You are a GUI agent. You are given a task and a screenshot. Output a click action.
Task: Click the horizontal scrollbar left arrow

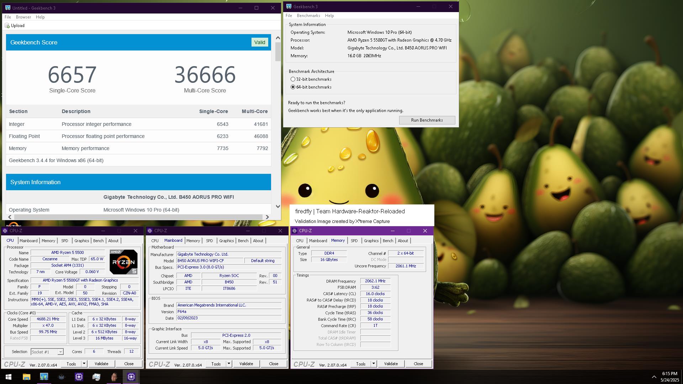tap(10, 217)
